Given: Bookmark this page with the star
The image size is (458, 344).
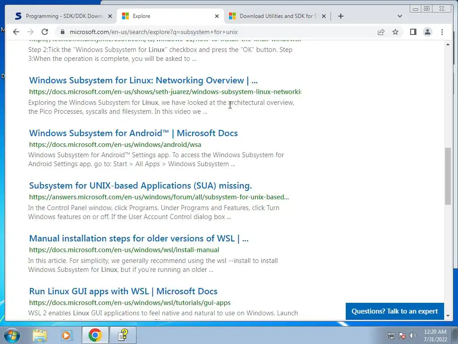Looking at the screenshot, I should pyautogui.click(x=395, y=32).
